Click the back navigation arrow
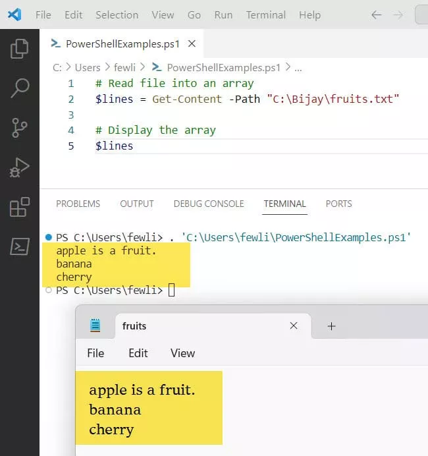The width and height of the screenshot is (428, 456). [377, 14]
